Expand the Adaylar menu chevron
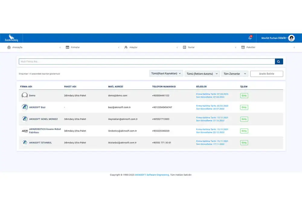 pos(177,47)
